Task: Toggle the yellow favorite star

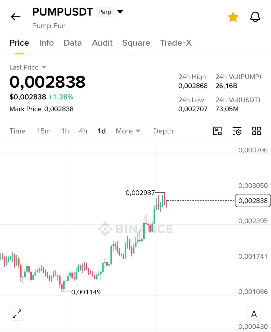Action: 233,17
